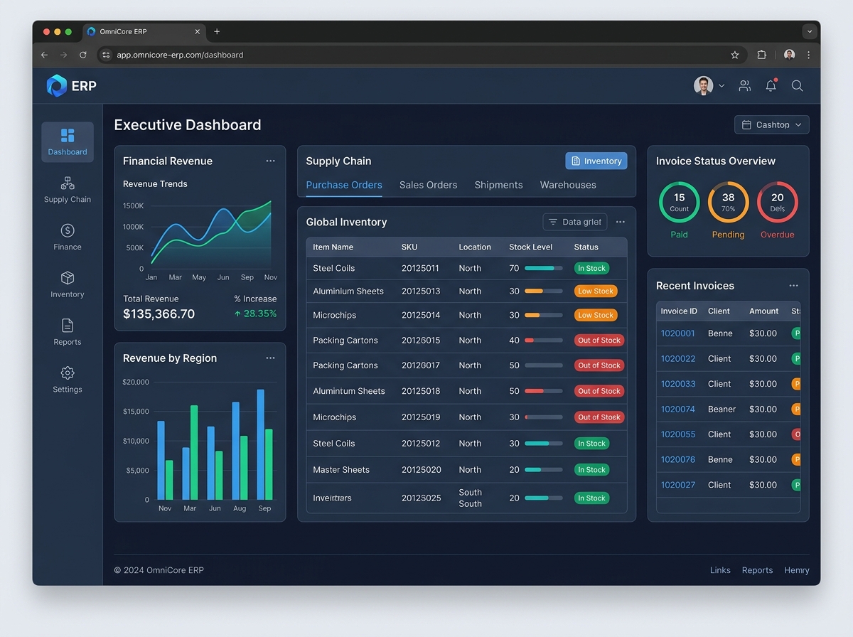This screenshot has height=637, width=853.
Task: Click the search magnifier icon
Action: click(798, 86)
